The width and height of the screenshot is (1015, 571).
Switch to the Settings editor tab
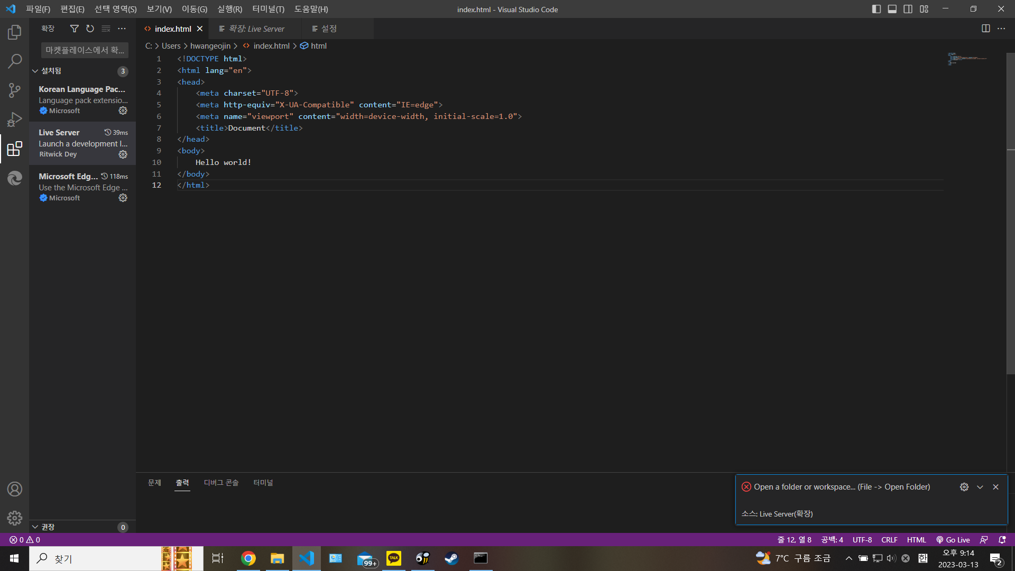click(x=337, y=29)
